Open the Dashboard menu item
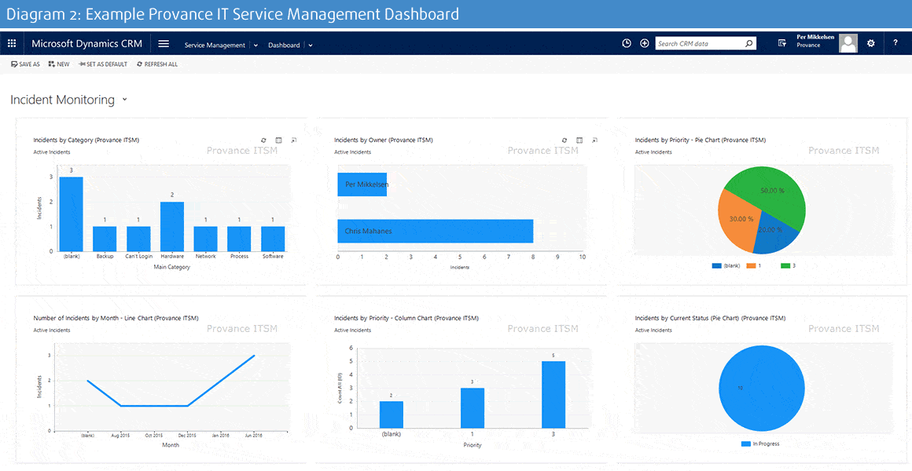The width and height of the screenshot is (912, 471). [x=284, y=46]
